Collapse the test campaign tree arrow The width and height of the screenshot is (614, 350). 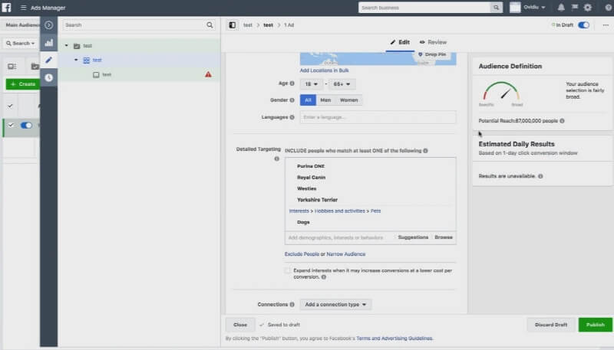(x=67, y=46)
